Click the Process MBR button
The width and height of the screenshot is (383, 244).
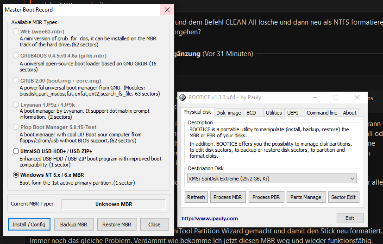(228, 197)
